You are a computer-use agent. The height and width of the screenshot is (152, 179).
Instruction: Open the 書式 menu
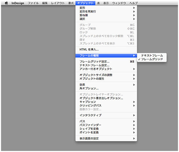tap(71, 3)
